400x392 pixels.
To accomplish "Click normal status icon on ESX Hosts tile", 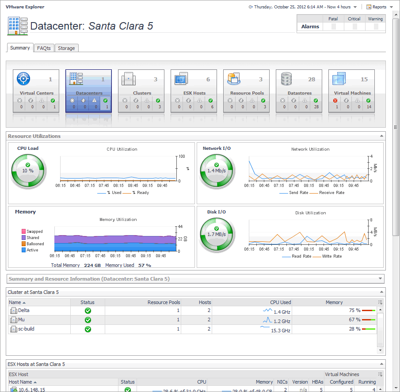I will point(210,100).
